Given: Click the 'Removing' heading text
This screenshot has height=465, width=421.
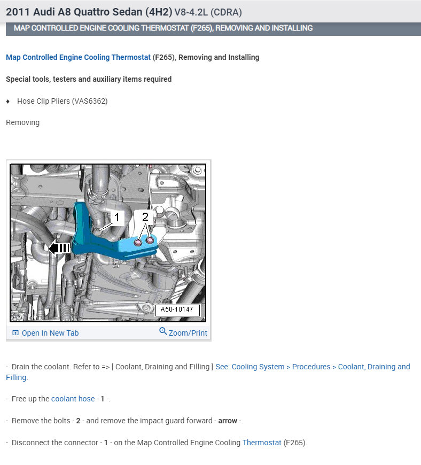Looking at the screenshot, I should coord(22,122).
